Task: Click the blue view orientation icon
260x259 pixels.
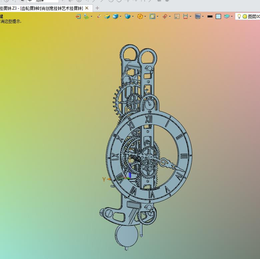Action: (x=128, y=16)
